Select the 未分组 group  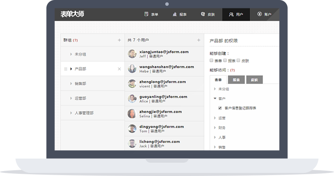[x=93, y=54]
